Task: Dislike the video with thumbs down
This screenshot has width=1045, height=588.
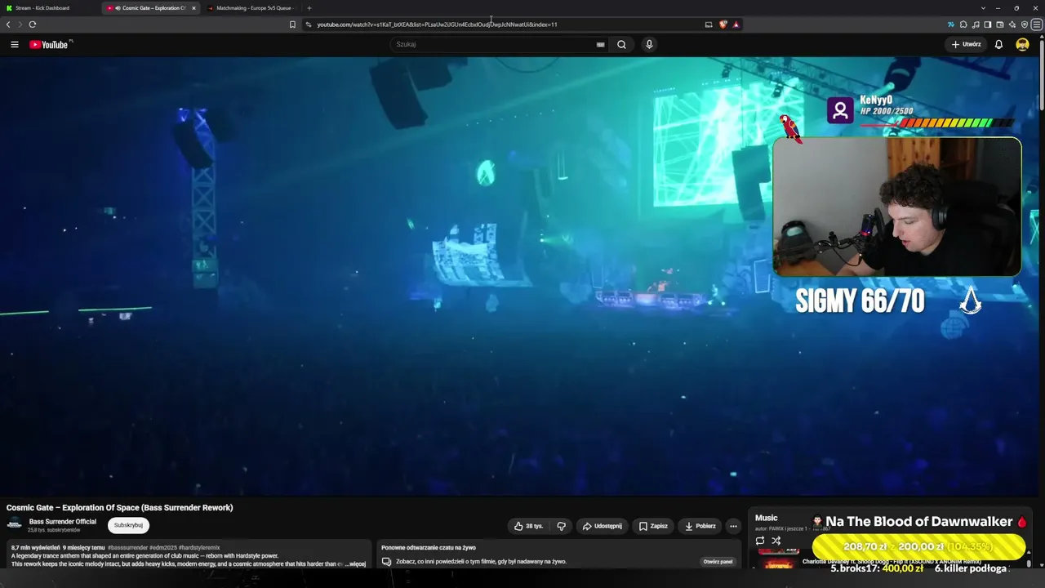Action: coord(561,526)
